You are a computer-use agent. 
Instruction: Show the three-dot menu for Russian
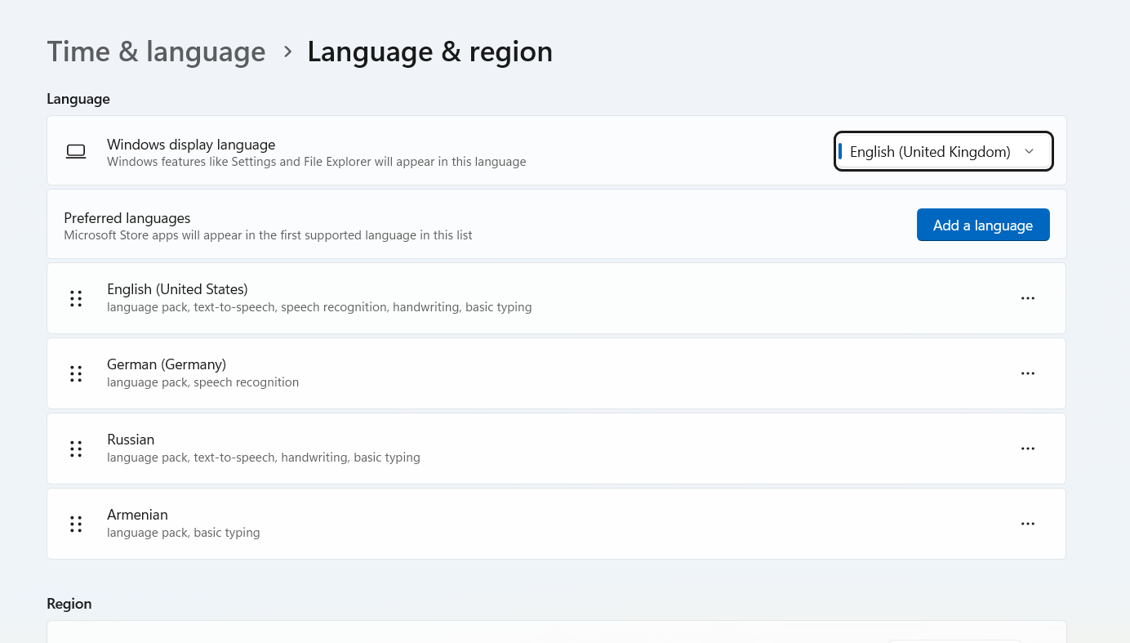point(1028,449)
